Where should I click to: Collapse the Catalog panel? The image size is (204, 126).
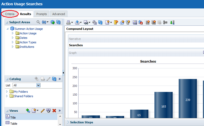point(7,79)
